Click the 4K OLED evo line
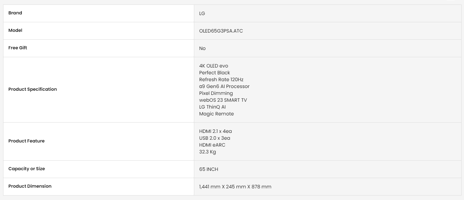This screenshot has height=200, width=464. [213, 66]
